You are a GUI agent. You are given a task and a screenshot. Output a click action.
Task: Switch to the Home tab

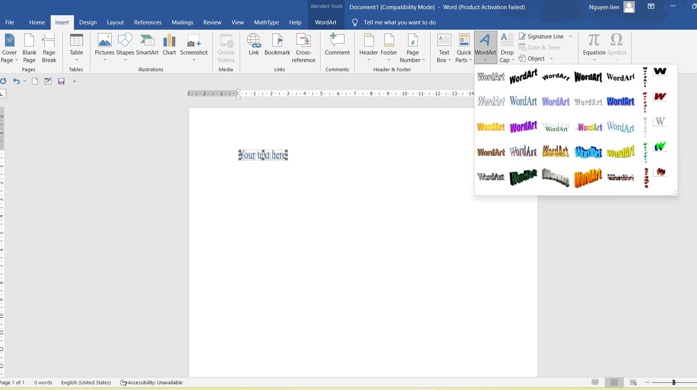coord(37,22)
